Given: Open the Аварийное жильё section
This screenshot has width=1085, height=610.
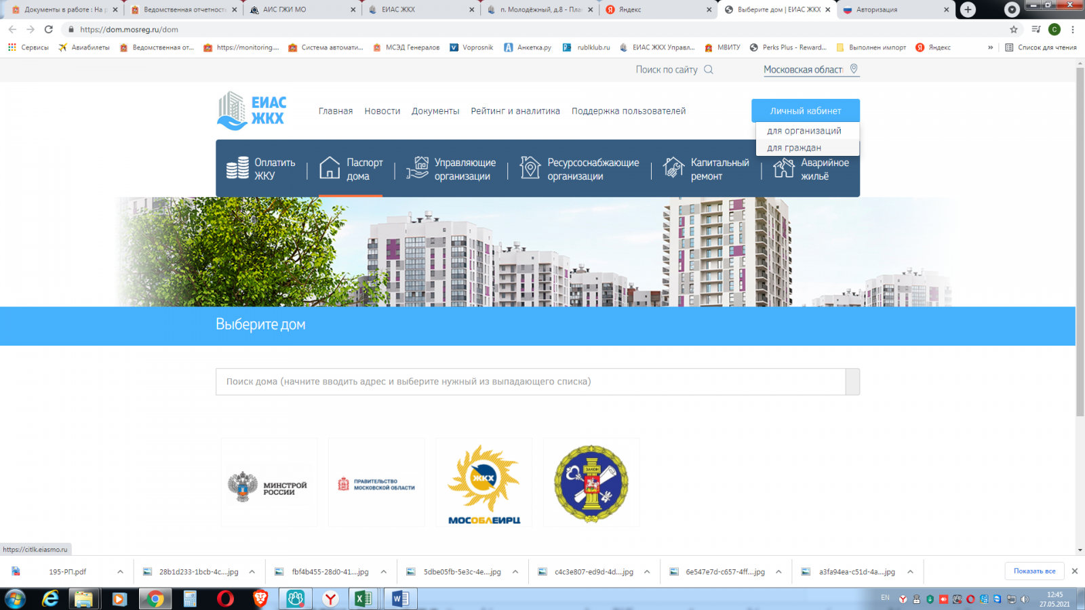Looking at the screenshot, I should [811, 169].
